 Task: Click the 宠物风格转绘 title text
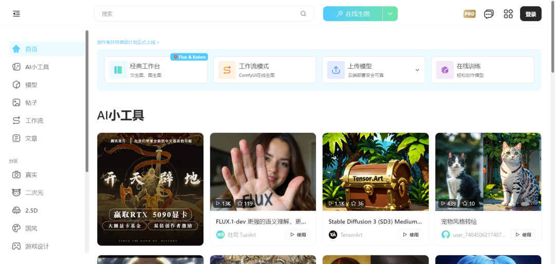pyautogui.click(x=459, y=221)
